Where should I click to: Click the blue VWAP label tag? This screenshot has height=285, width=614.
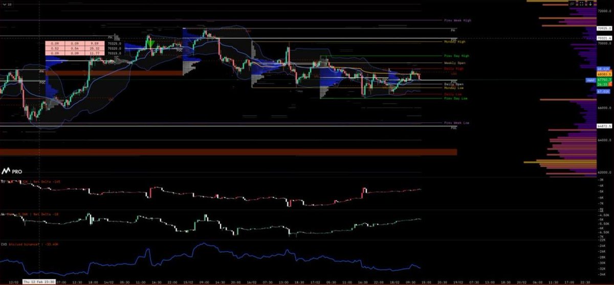click(591, 80)
